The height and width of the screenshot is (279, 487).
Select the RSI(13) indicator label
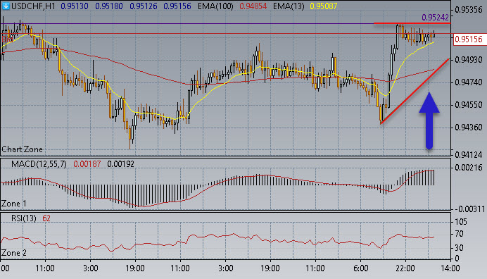click(x=24, y=218)
